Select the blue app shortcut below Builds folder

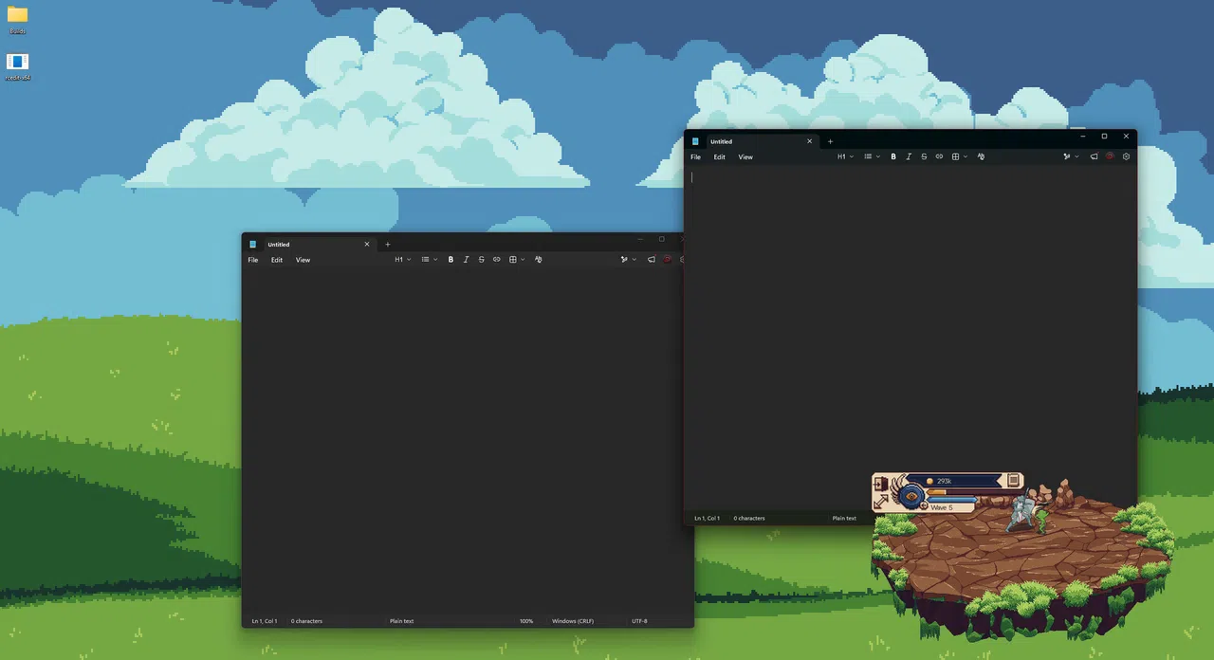click(17, 67)
